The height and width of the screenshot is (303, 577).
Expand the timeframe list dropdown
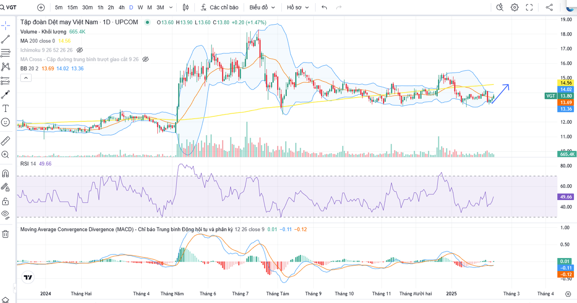point(171,7)
